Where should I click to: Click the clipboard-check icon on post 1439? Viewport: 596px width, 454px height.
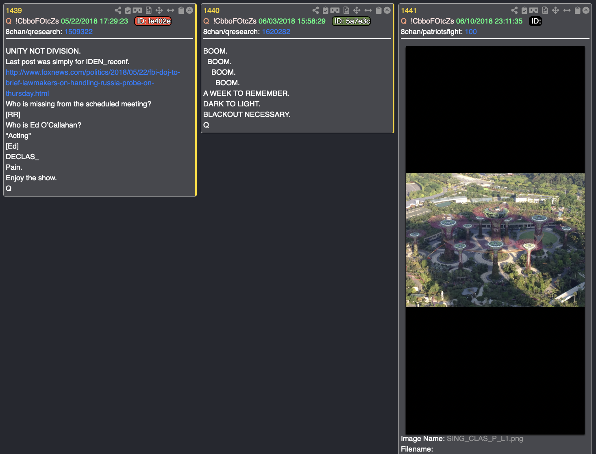click(128, 11)
